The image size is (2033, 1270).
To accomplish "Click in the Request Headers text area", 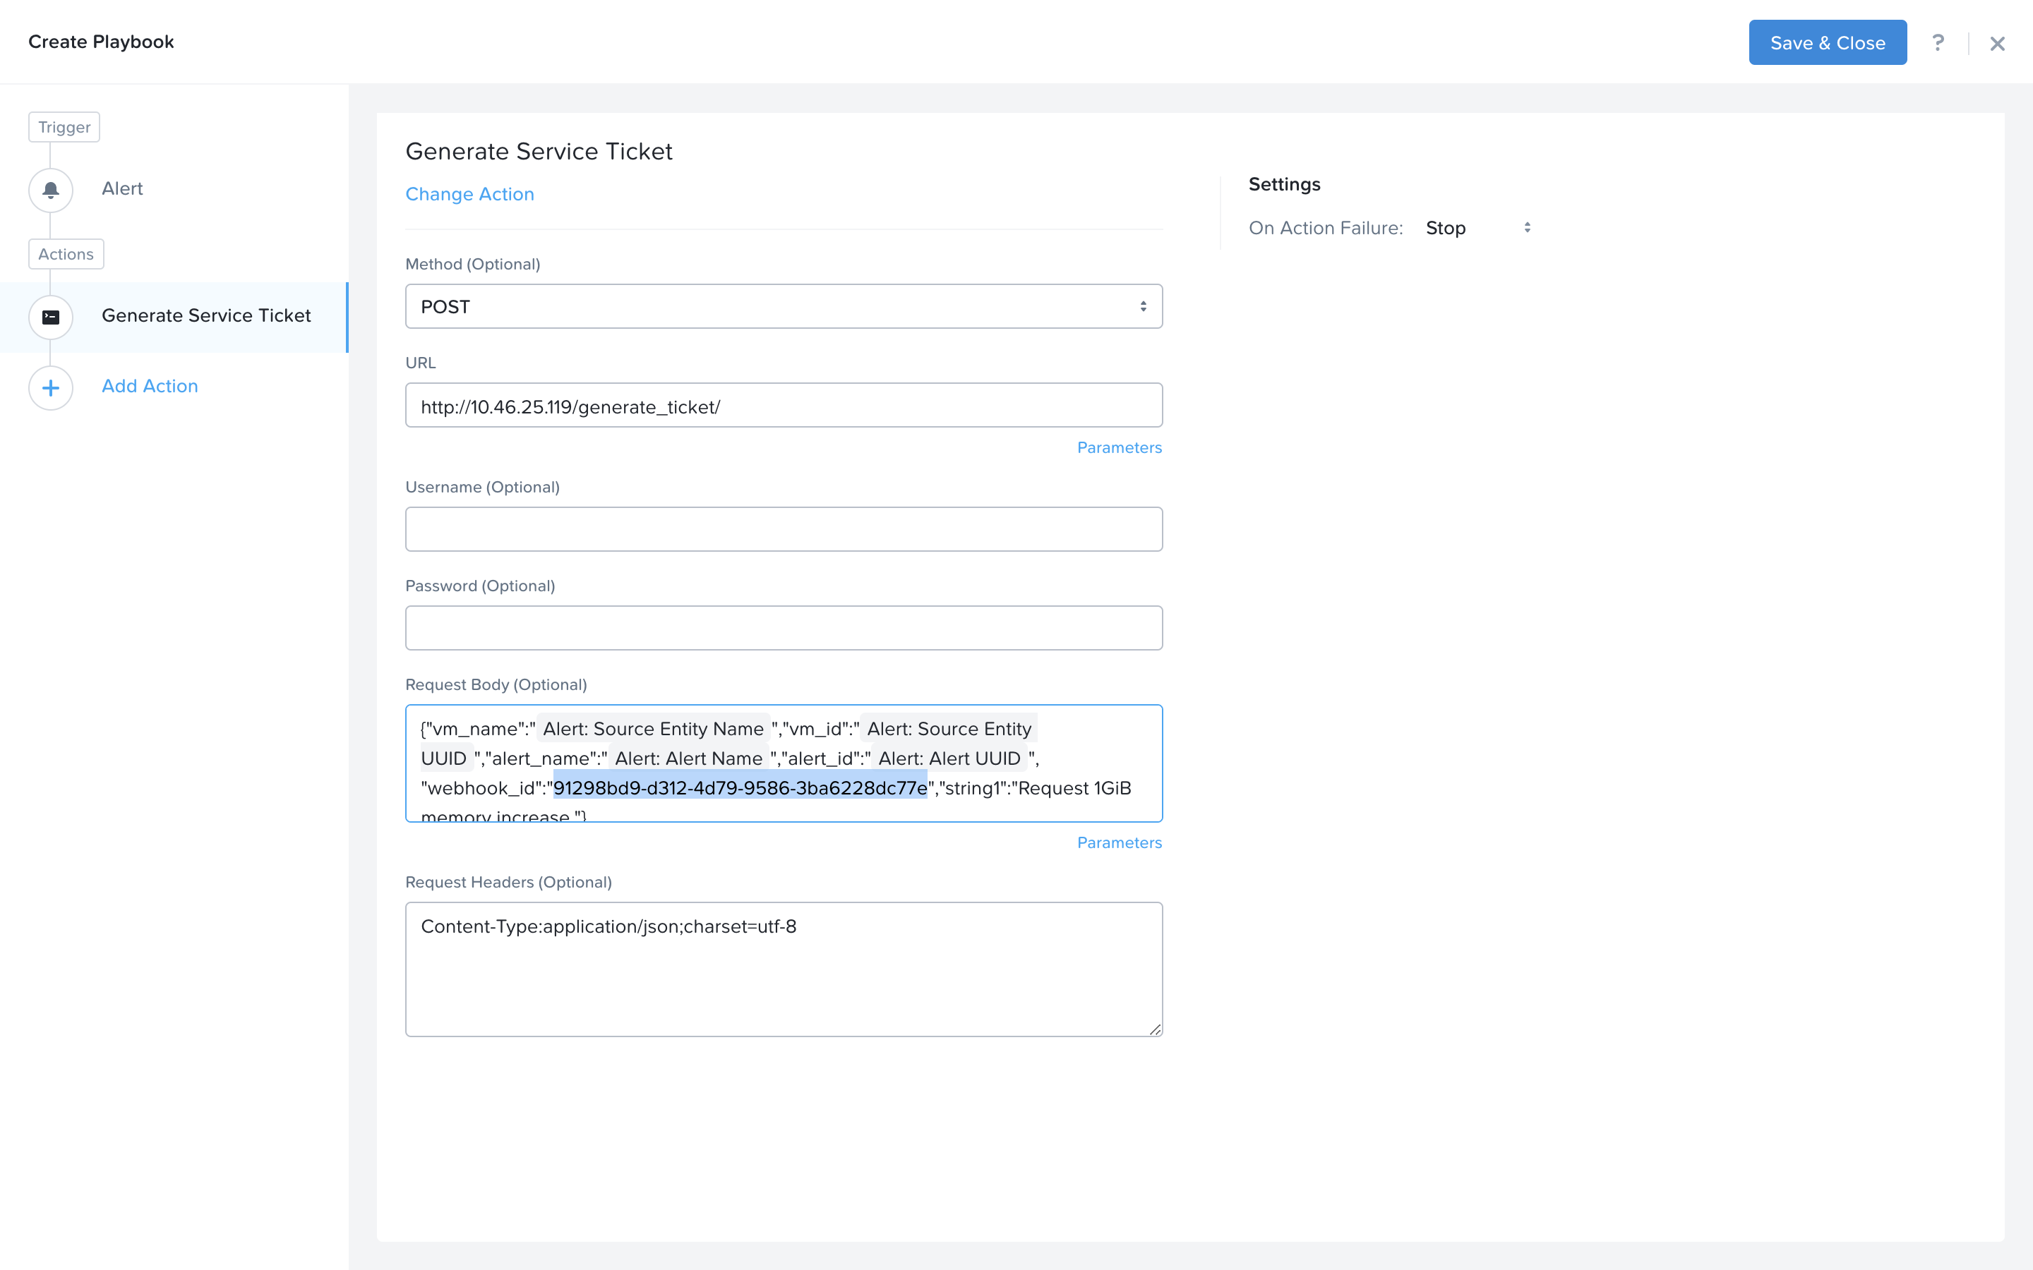I will [x=784, y=969].
